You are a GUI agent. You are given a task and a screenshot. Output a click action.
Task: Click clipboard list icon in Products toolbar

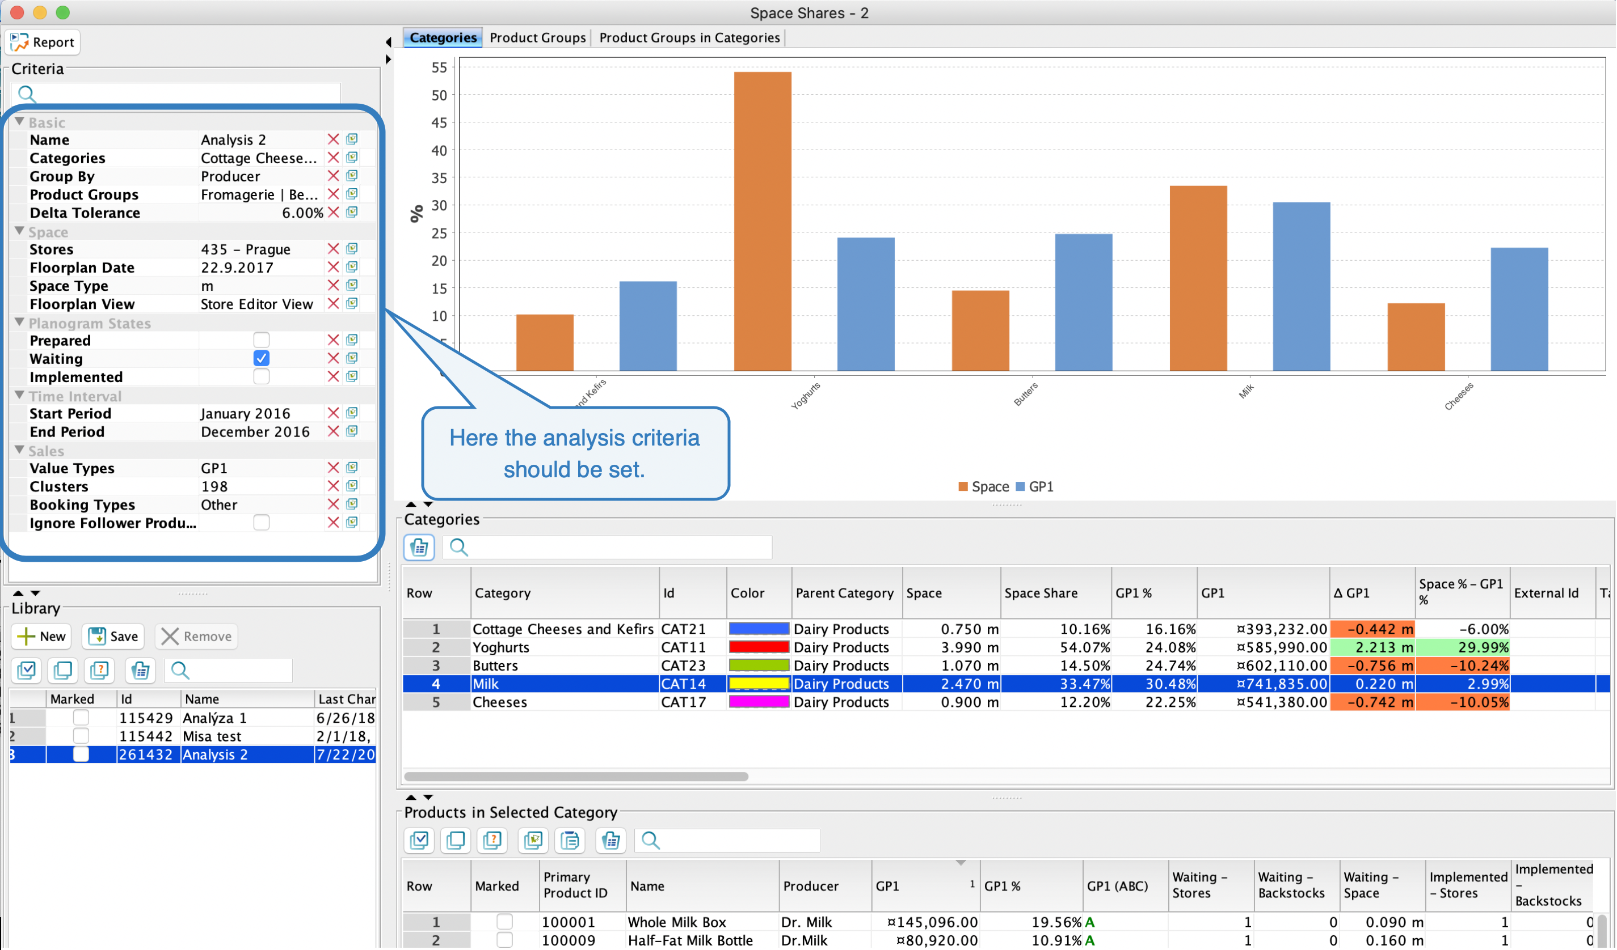point(570,841)
